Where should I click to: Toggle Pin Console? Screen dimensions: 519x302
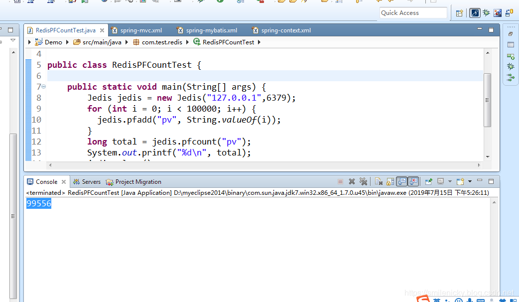point(429,181)
